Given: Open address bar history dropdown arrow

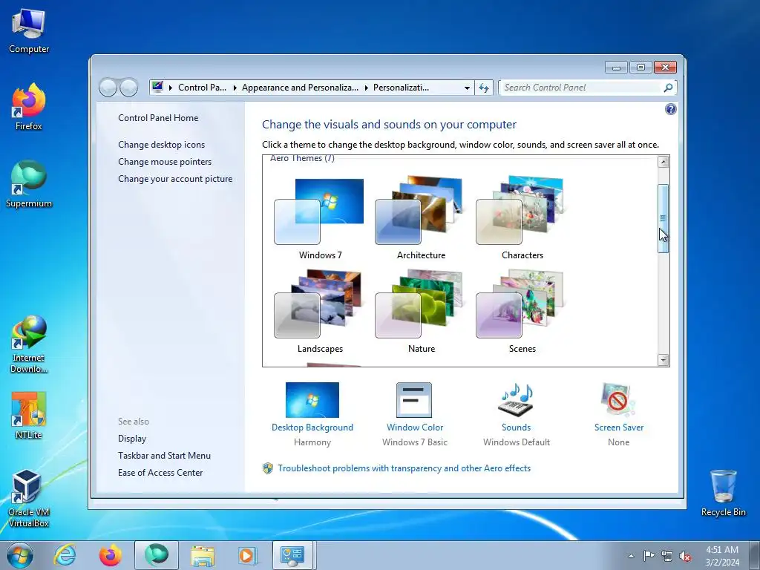Looking at the screenshot, I should pyautogui.click(x=467, y=88).
